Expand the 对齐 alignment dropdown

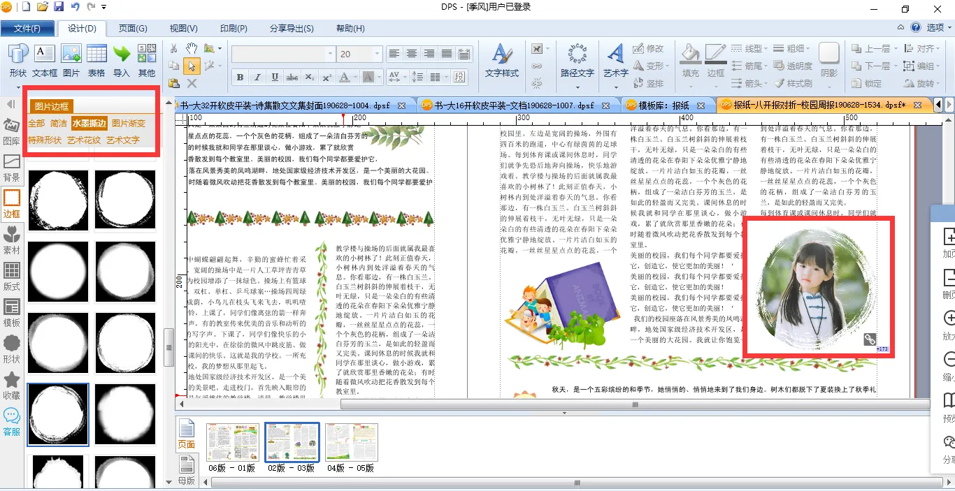coord(938,49)
